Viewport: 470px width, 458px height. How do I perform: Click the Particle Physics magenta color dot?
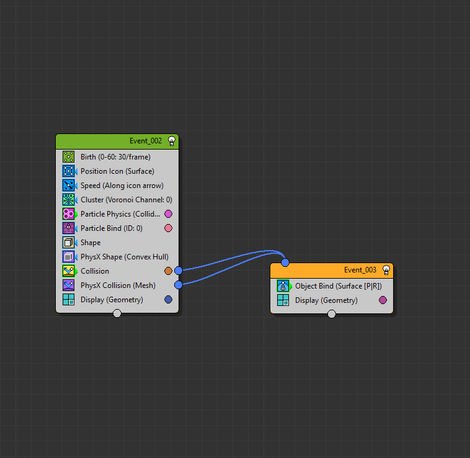pyautogui.click(x=168, y=214)
